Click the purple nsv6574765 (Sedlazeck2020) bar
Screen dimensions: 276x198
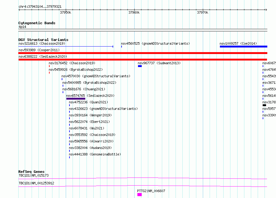pyautogui.click(x=76, y=99)
